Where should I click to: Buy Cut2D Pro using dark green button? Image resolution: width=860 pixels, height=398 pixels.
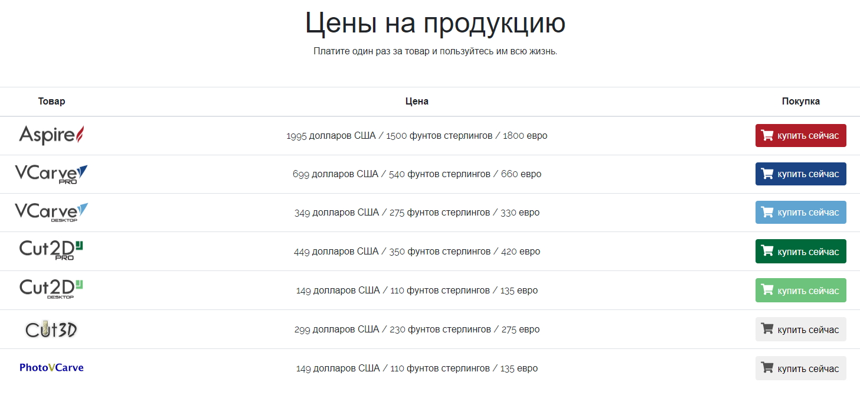click(x=800, y=252)
